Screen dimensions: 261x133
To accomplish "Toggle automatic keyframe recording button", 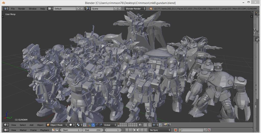I will (x=176, y=130).
